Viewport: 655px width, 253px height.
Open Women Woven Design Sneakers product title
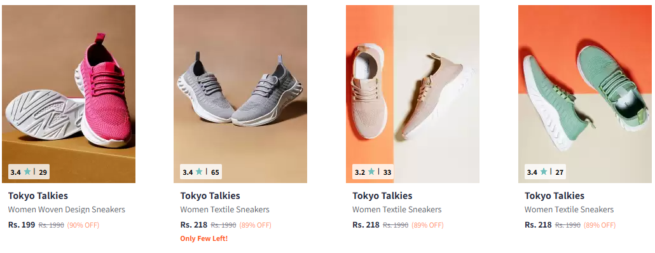coord(67,210)
